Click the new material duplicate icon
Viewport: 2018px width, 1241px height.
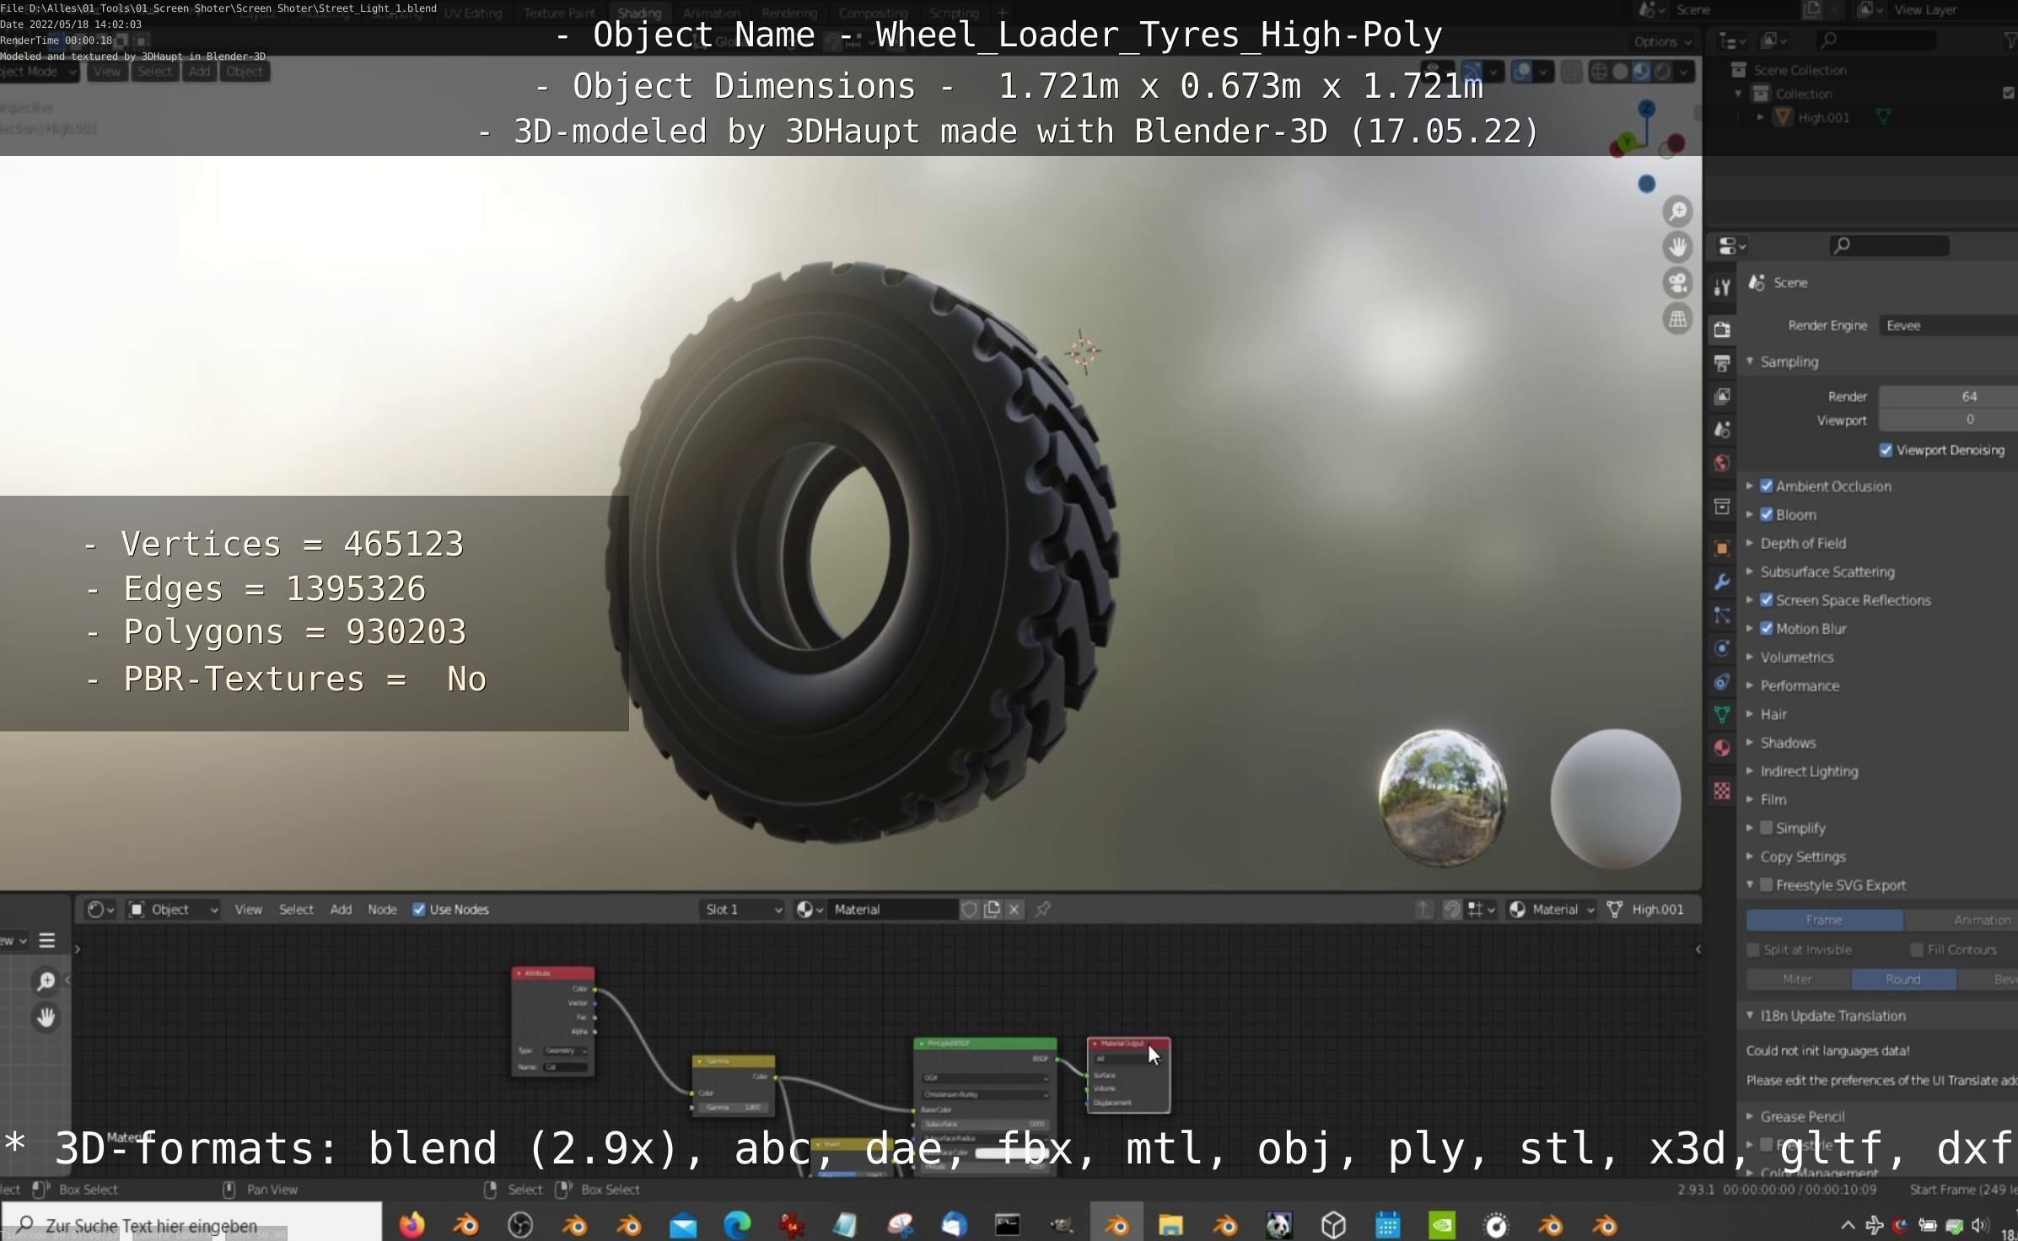point(992,909)
